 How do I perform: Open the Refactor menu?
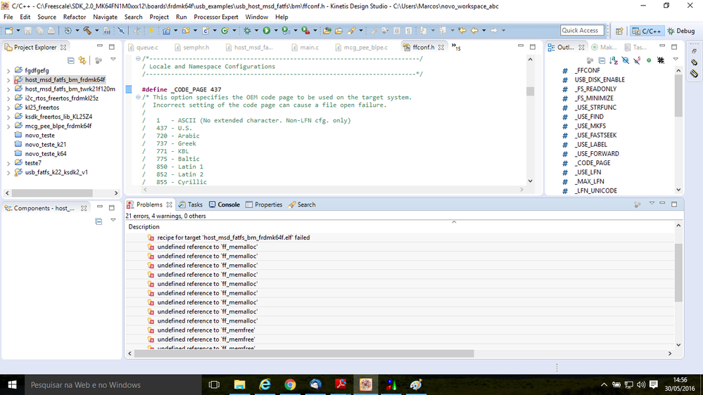tap(74, 17)
